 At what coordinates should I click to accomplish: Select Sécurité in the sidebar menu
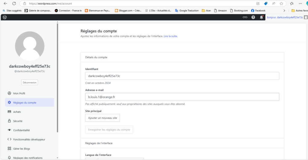click(x=17, y=121)
